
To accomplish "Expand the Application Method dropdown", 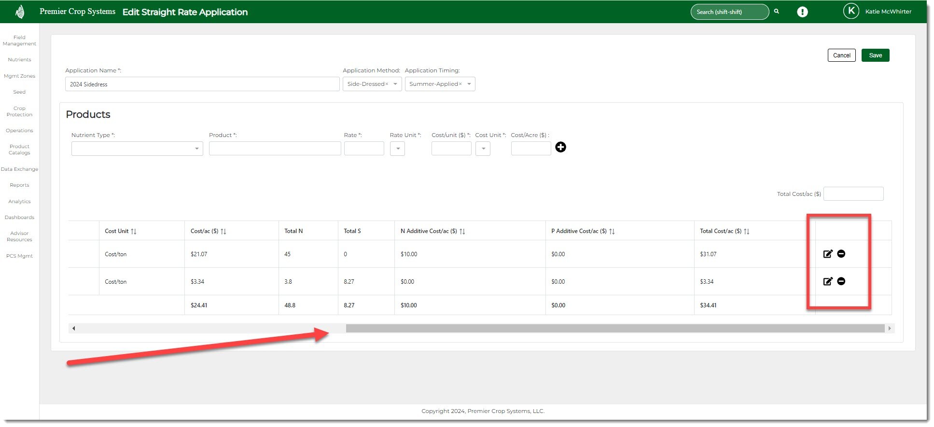I will coord(395,84).
